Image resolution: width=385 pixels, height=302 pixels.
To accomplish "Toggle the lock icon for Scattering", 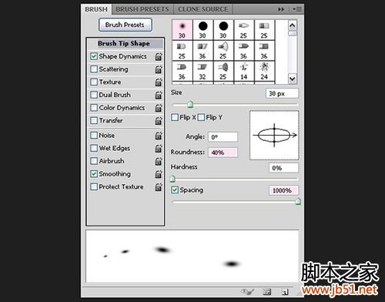I will pyautogui.click(x=159, y=69).
